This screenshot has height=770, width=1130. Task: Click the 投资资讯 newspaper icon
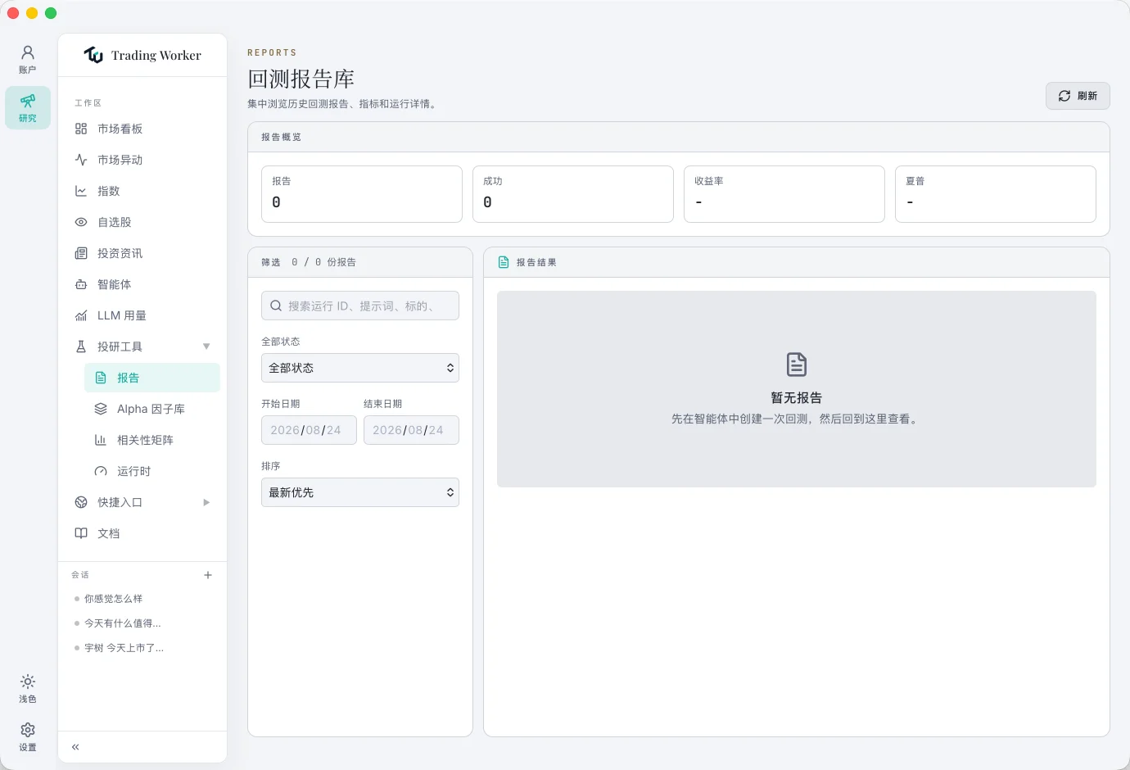click(81, 253)
